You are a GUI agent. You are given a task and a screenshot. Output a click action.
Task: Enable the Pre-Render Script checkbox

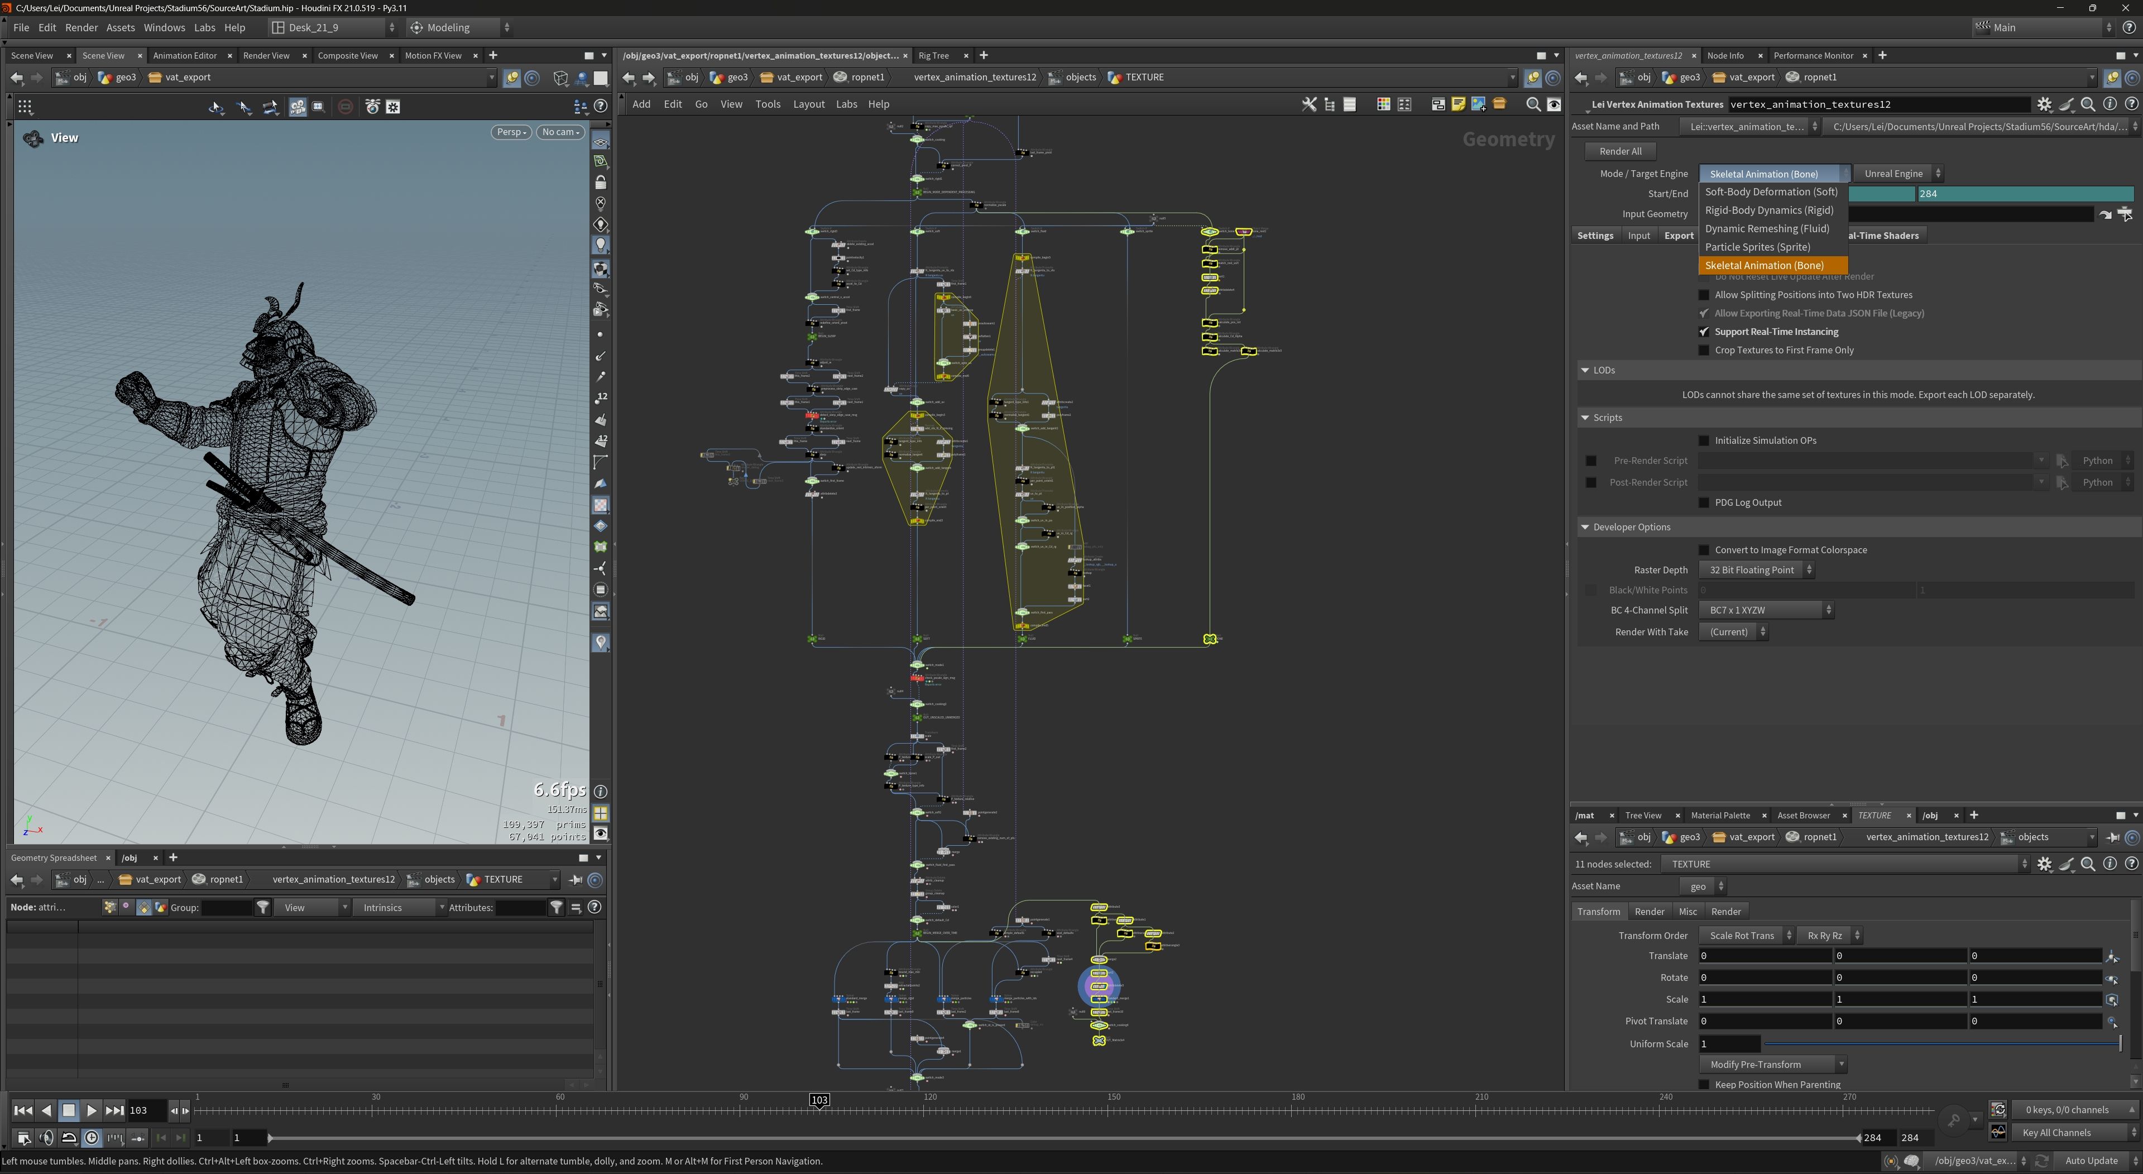[1590, 460]
